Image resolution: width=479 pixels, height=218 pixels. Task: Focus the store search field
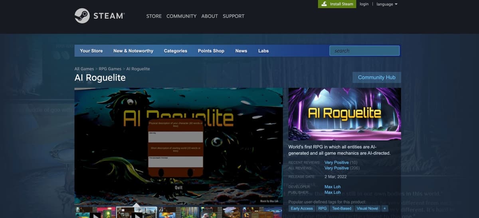364,51
